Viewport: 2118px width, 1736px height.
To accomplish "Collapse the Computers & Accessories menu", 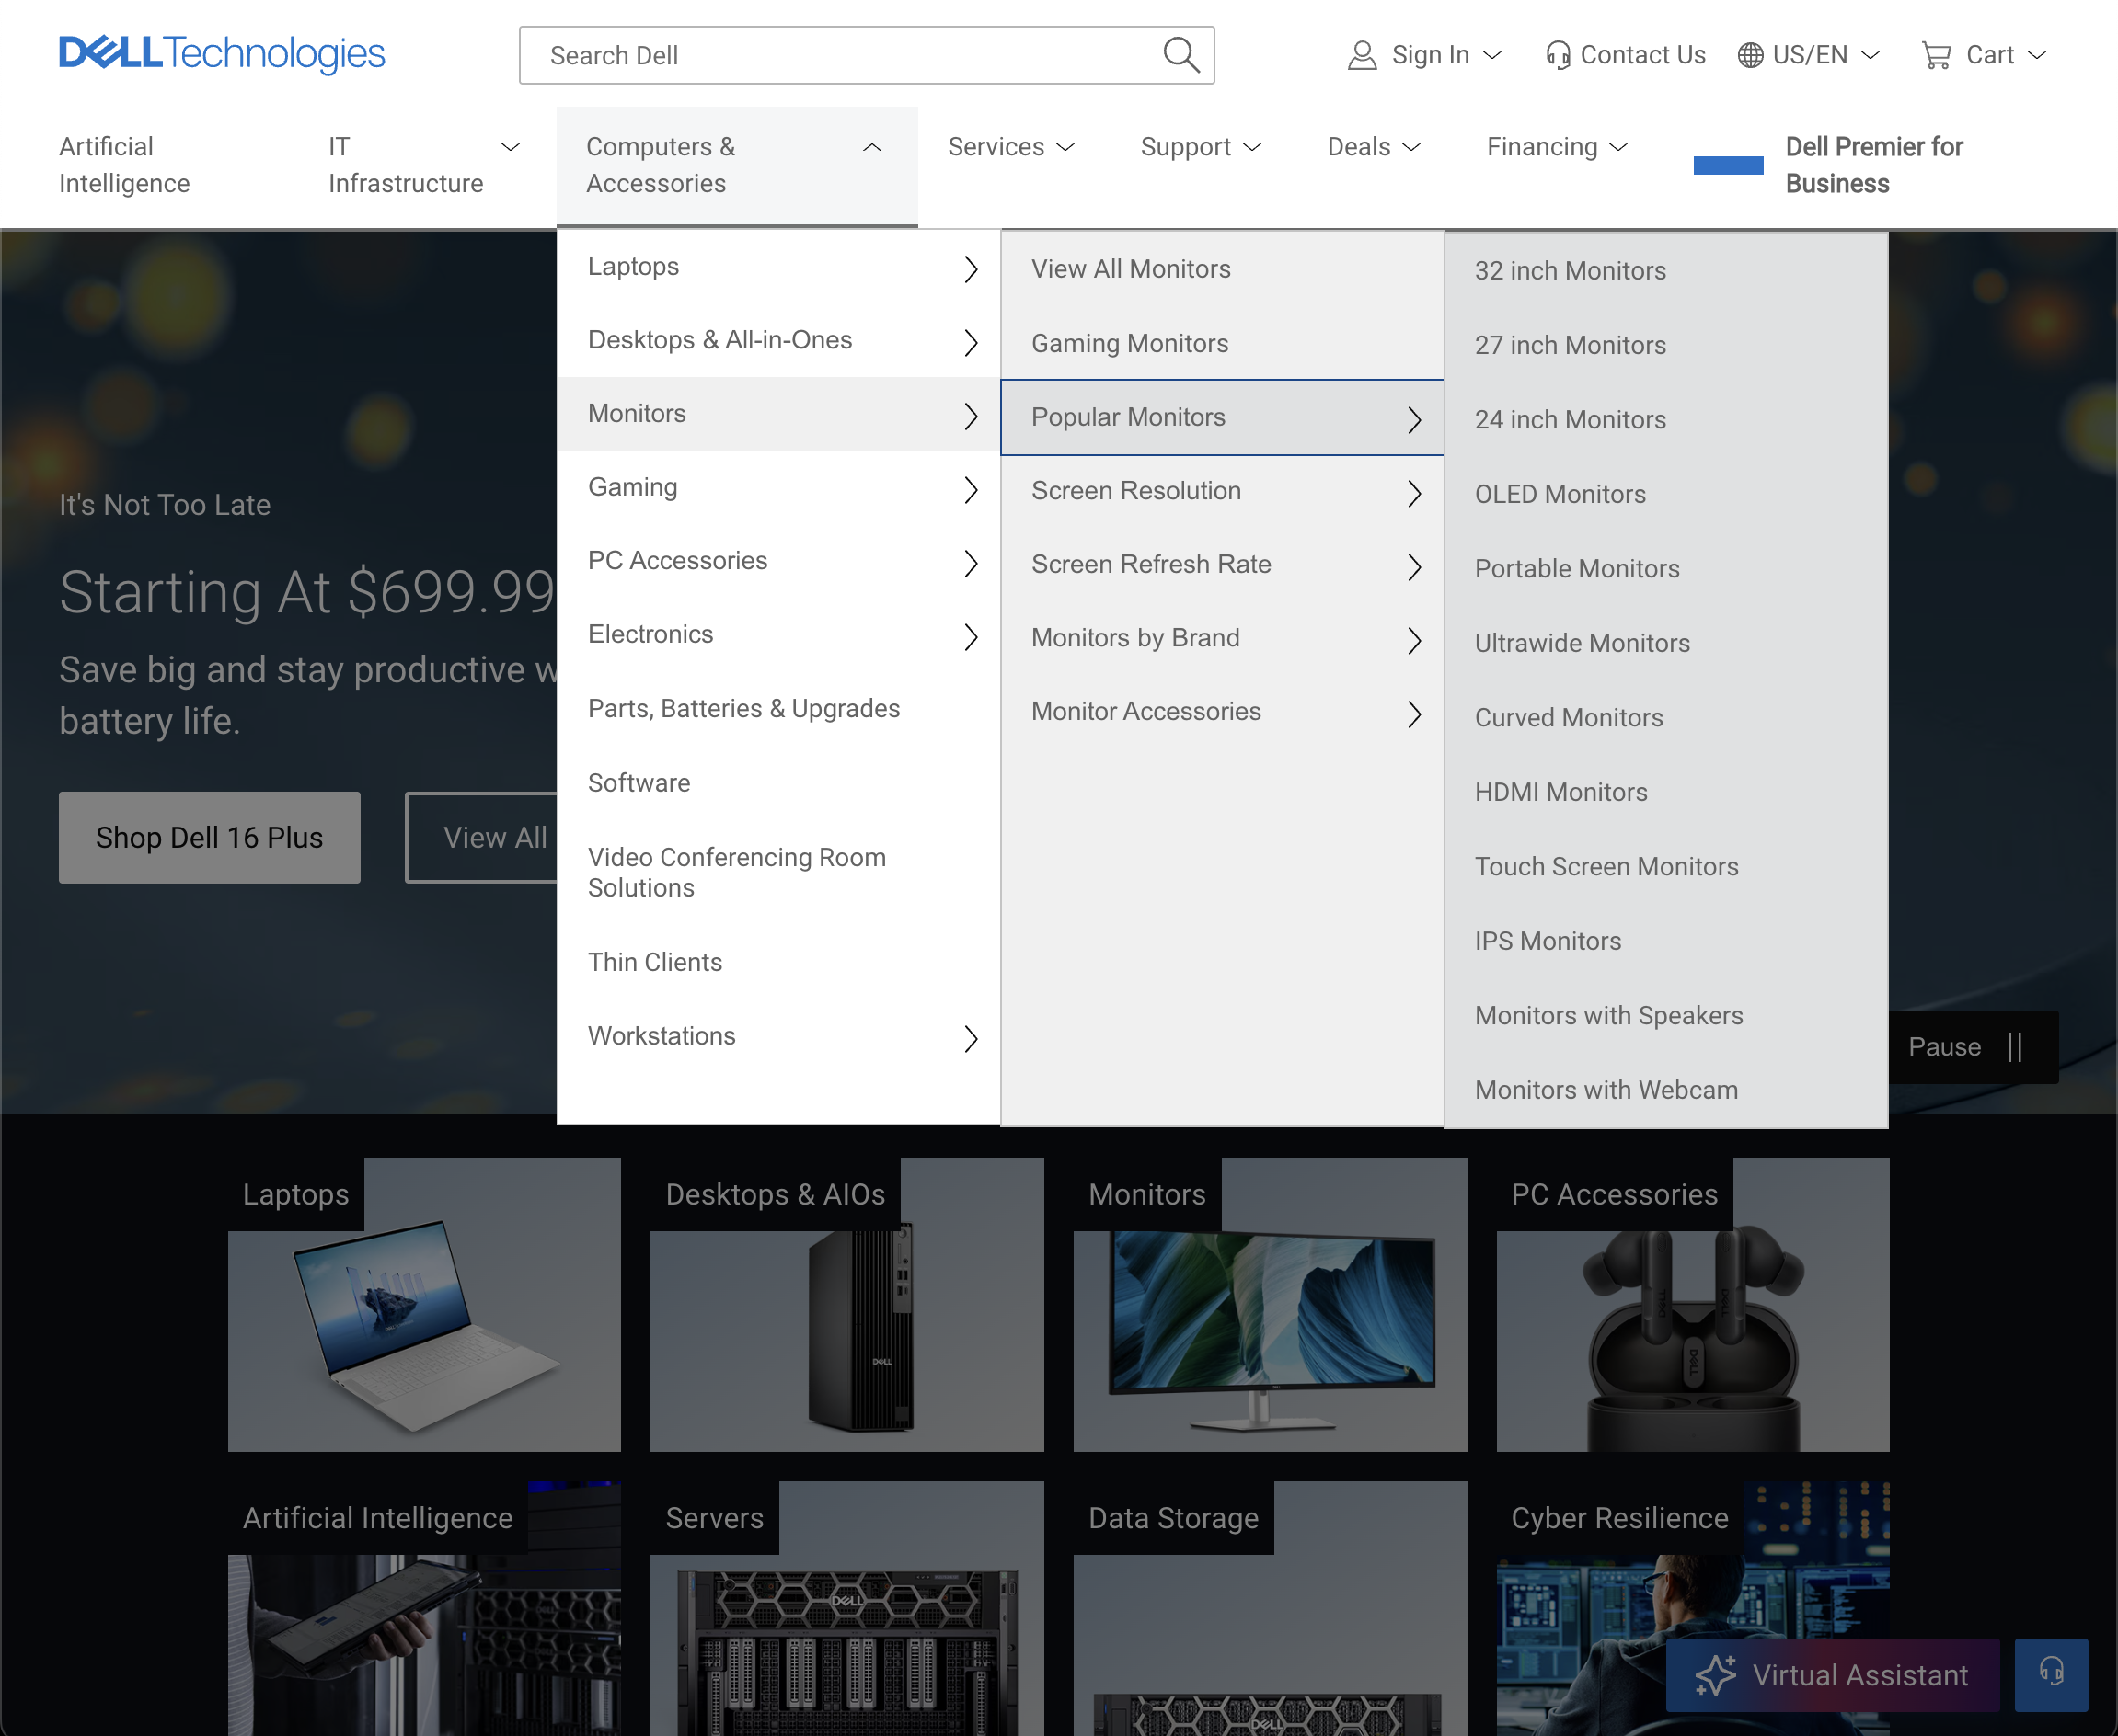I will [x=871, y=148].
